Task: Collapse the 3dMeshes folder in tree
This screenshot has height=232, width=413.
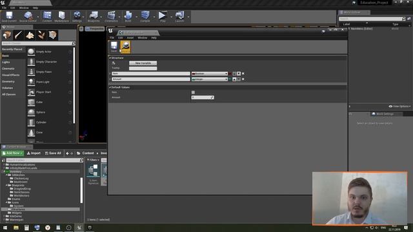Action: [x=6, y=175]
